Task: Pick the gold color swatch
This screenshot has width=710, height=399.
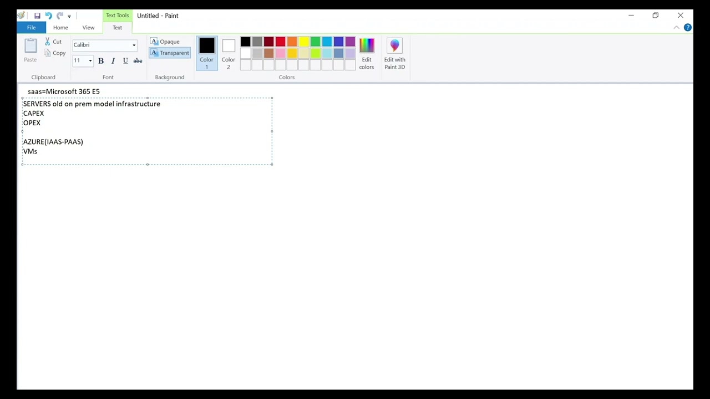Action: [x=292, y=53]
